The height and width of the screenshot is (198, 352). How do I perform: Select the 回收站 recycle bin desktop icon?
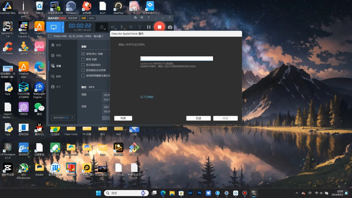(x=39, y=8)
